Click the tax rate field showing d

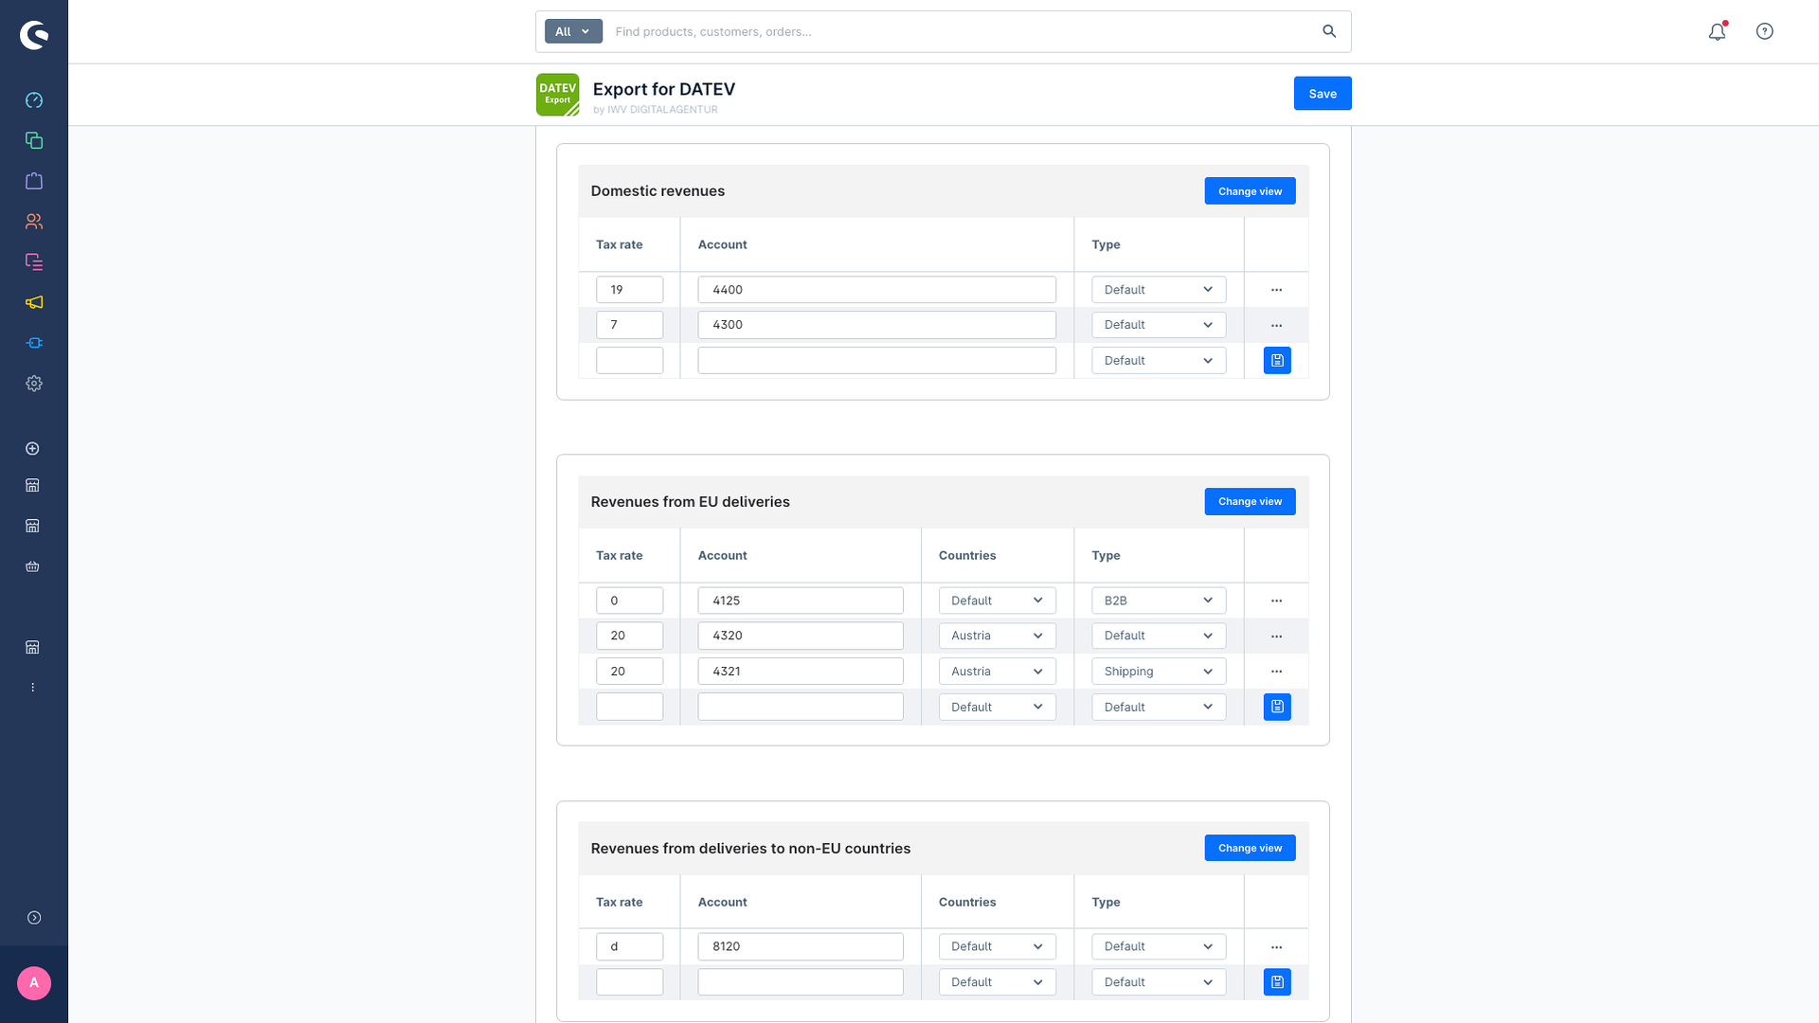pos(629,946)
